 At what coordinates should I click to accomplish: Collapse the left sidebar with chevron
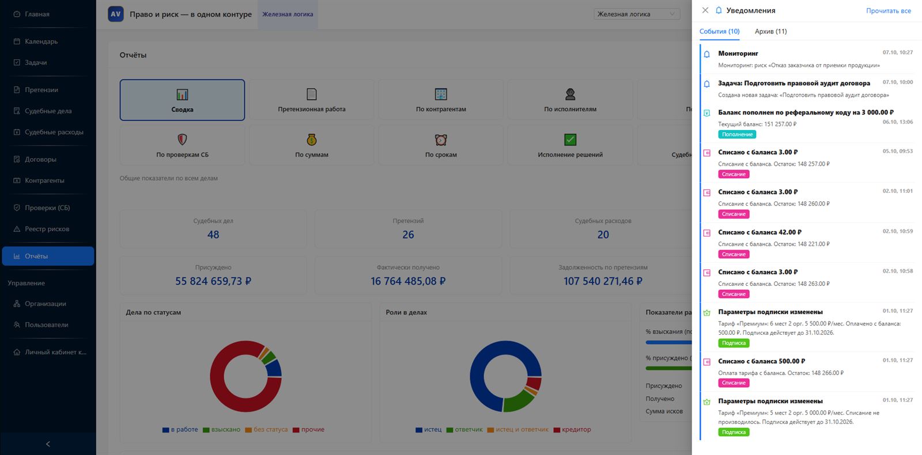48,444
